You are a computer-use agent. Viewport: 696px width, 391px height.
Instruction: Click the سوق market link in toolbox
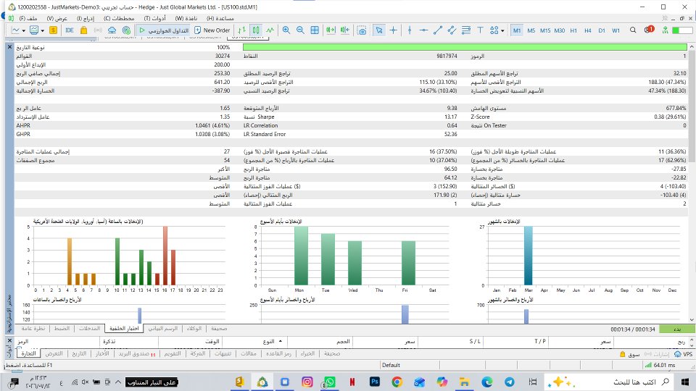point(630,354)
